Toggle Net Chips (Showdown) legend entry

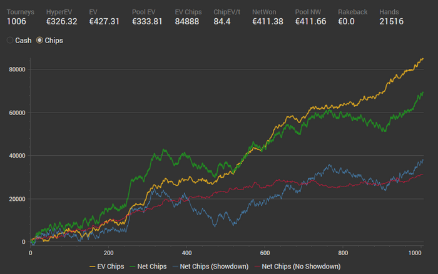[x=211, y=266]
